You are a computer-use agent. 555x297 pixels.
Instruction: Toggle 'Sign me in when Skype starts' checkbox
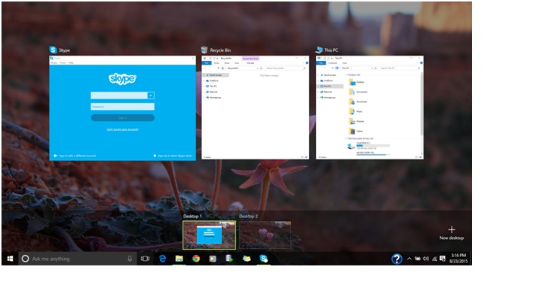tap(155, 156)
